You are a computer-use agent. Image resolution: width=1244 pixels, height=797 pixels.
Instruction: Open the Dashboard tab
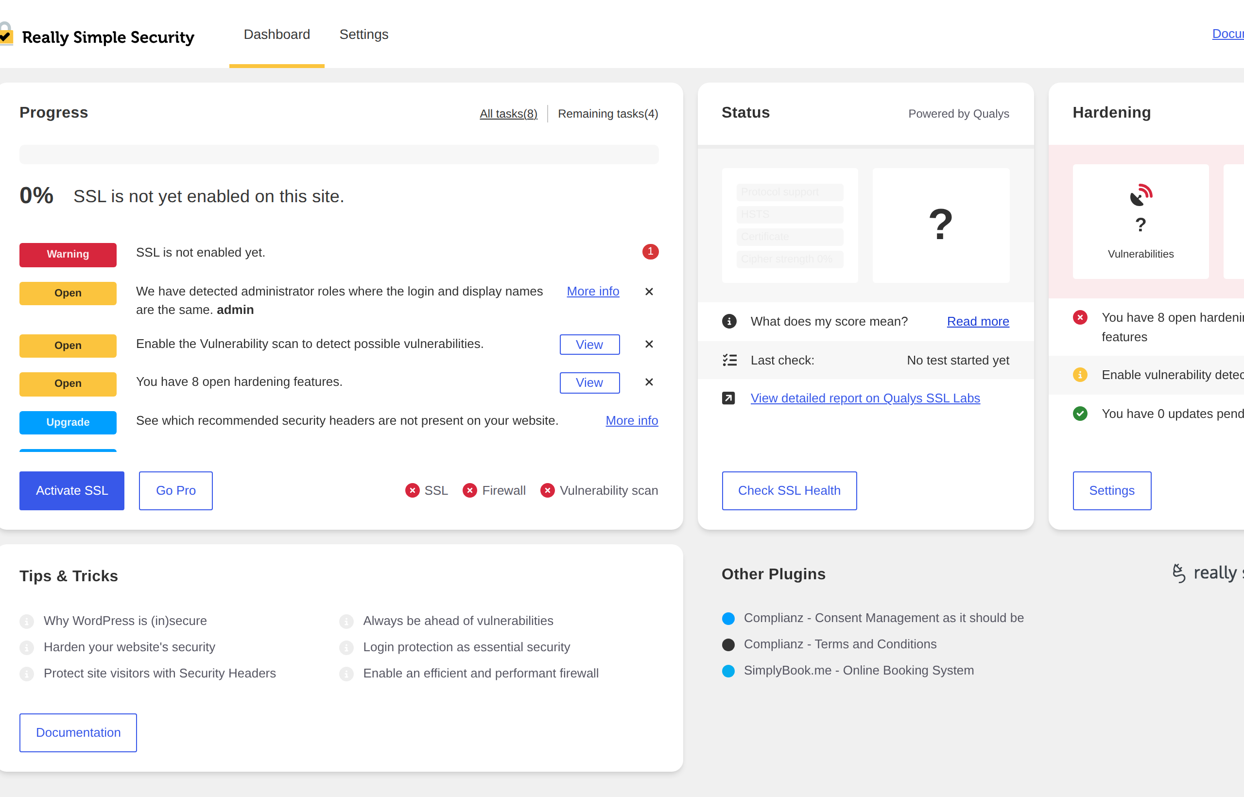(277, 34)
